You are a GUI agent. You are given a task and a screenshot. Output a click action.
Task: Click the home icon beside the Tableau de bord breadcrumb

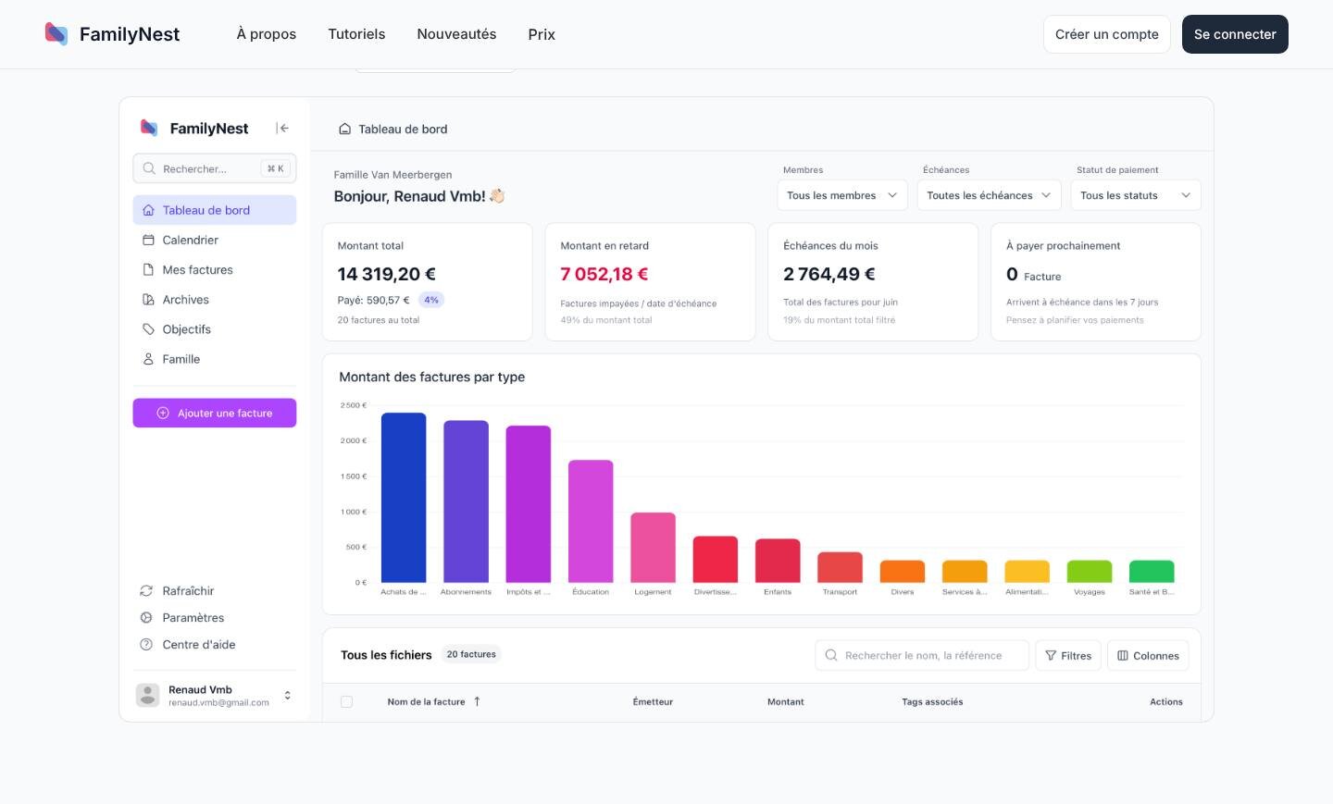[344, 129]
